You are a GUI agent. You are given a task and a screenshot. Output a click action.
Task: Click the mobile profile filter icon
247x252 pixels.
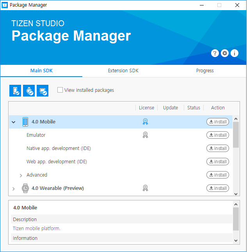(x=15, y=91)
